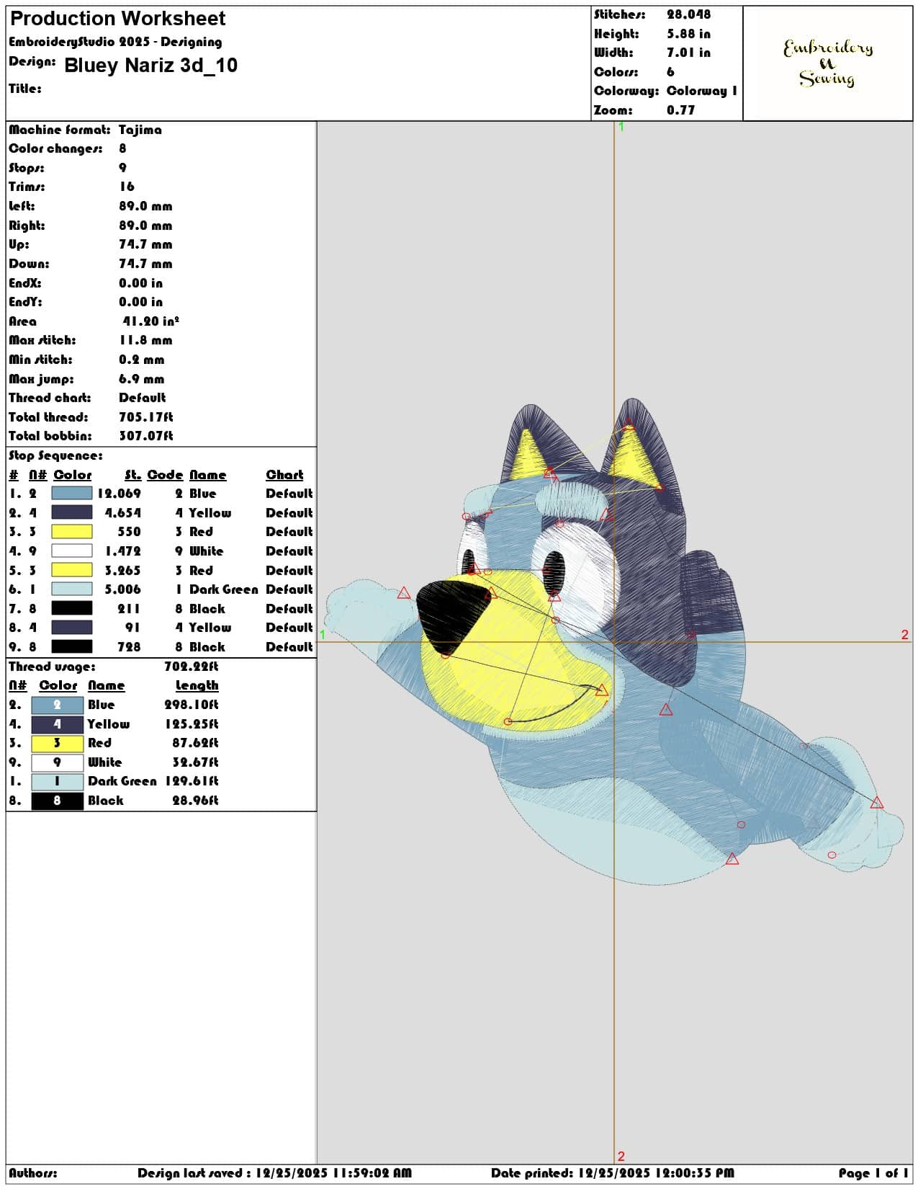This screenshot has height=1189, width=918.
Task: Click the Dark Green name in stop 6
Action: click(x=224, y=589)
